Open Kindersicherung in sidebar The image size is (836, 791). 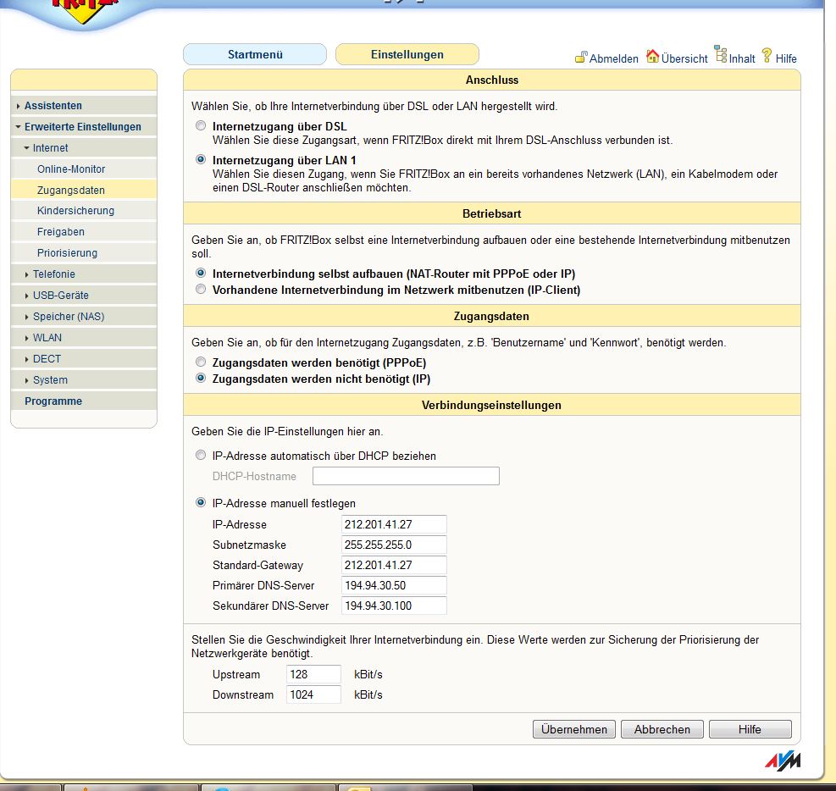pos(84,211)
